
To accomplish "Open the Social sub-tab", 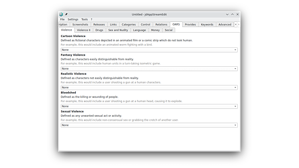I will 169,30.
